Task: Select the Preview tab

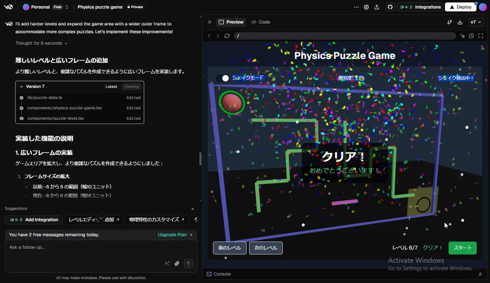Action: (x=231, y=22)
